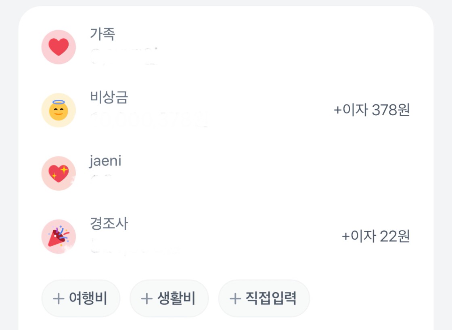
Task: Click the plus icon beside 직접입력
Action: tap(235, 299)
